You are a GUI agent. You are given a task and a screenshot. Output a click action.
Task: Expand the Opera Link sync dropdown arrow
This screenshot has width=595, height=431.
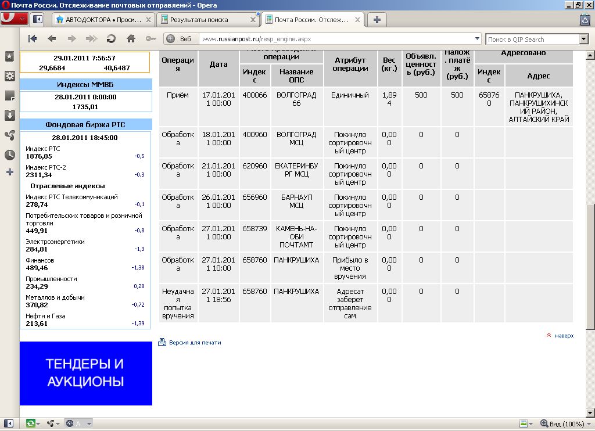tap(38, 424)
